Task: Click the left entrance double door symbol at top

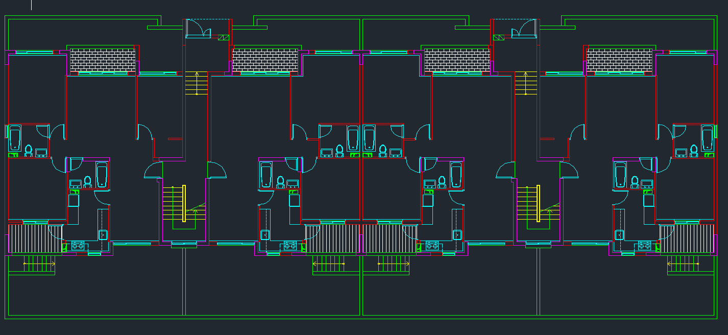Action: point(198,29)
